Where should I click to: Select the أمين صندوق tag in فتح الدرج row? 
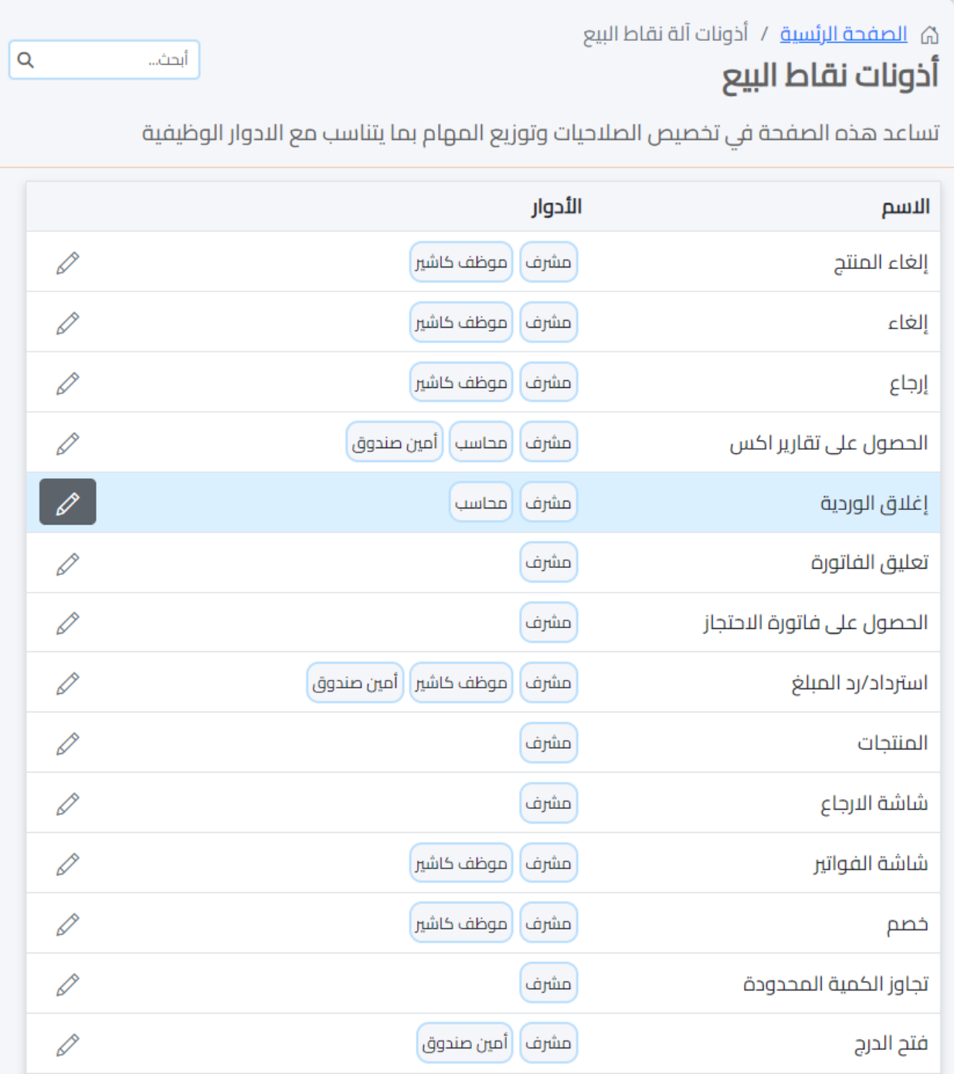pos(464,1043)
